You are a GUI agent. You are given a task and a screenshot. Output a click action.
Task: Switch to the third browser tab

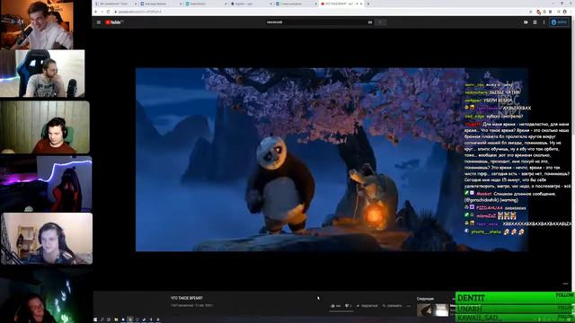coord(206,4)
